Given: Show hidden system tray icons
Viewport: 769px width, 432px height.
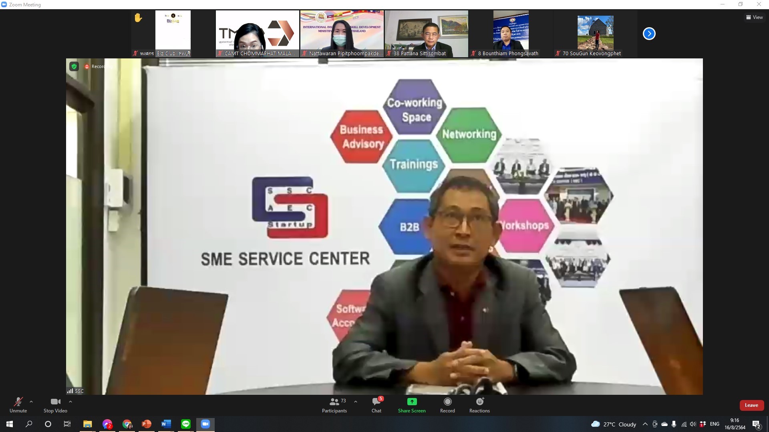Looking at the screenshot, I should coord(645,424).
